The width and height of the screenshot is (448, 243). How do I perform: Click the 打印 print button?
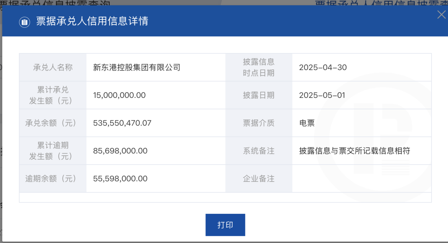point(225,225)
